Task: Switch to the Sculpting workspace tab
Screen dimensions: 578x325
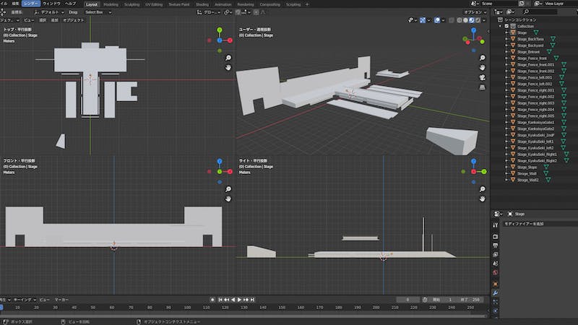Action: tap(131, 4)
